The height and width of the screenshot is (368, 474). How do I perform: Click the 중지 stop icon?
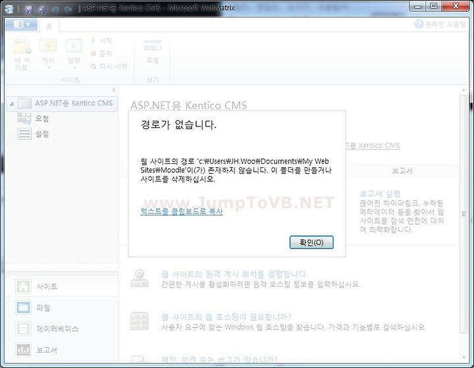click(93, 53)
